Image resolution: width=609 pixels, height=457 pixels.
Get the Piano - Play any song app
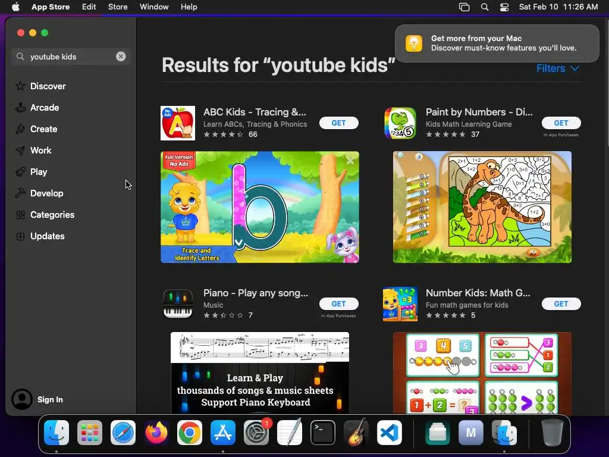click(x=338, y=304)
